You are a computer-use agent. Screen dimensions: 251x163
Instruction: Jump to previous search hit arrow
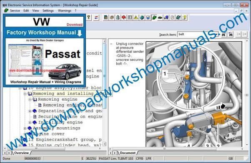coord(238,34)
